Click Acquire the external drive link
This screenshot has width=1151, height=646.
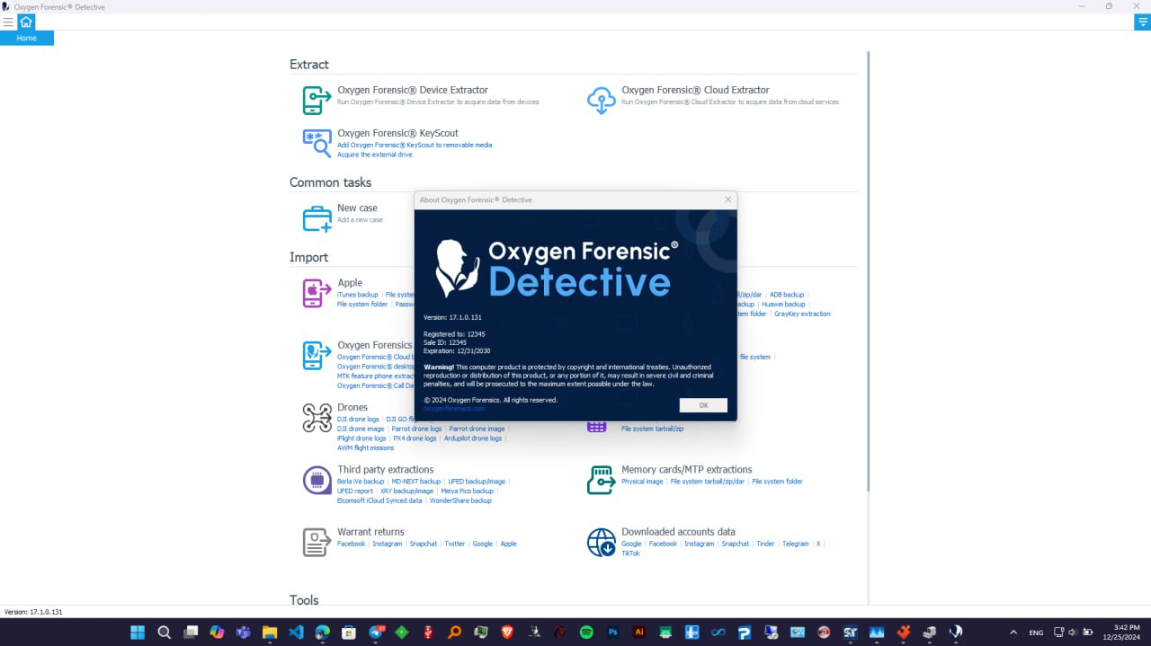click(375, 155)
